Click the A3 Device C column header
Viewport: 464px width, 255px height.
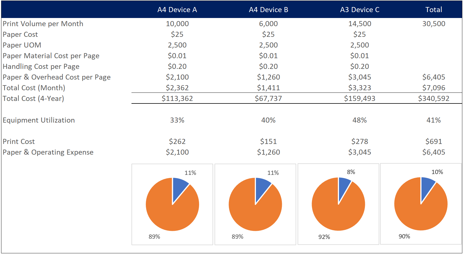coord(360,10)
